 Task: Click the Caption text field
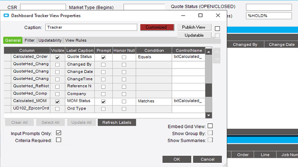(x=91, y=27)
